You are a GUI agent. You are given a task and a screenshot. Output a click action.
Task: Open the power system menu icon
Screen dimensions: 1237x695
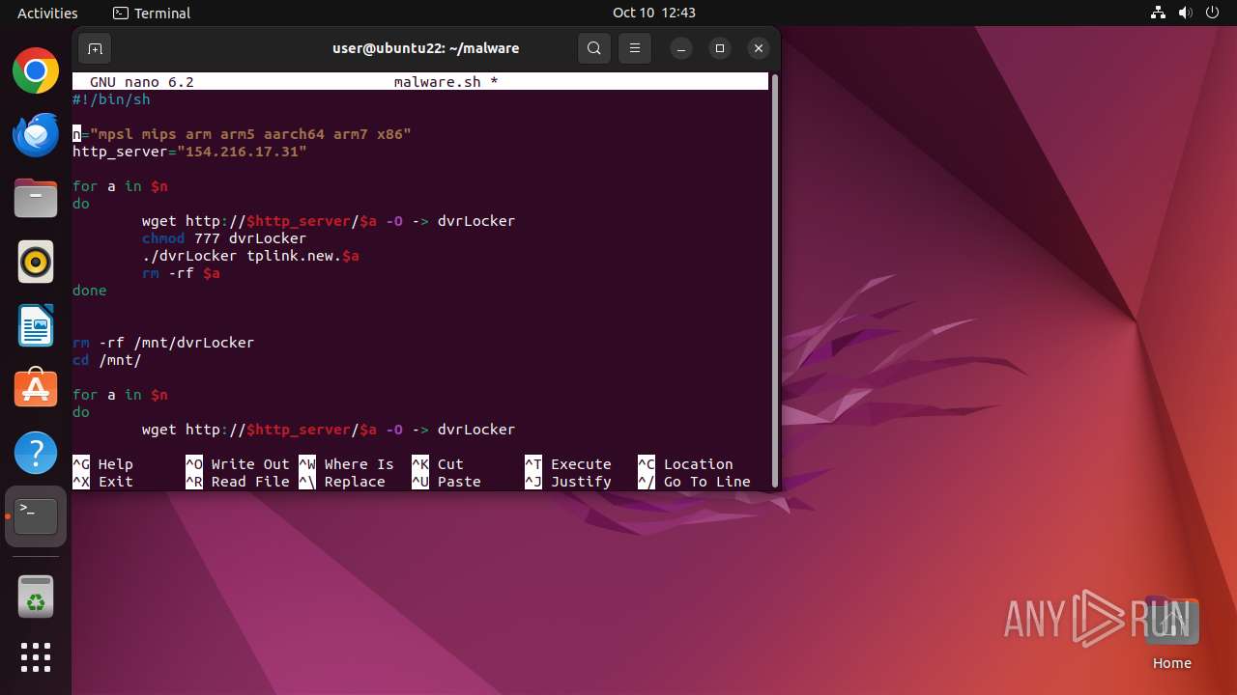pos(1213,13)
